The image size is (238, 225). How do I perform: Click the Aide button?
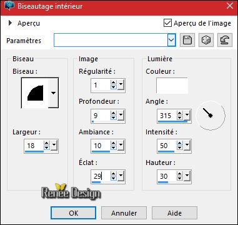pos(174,213)
